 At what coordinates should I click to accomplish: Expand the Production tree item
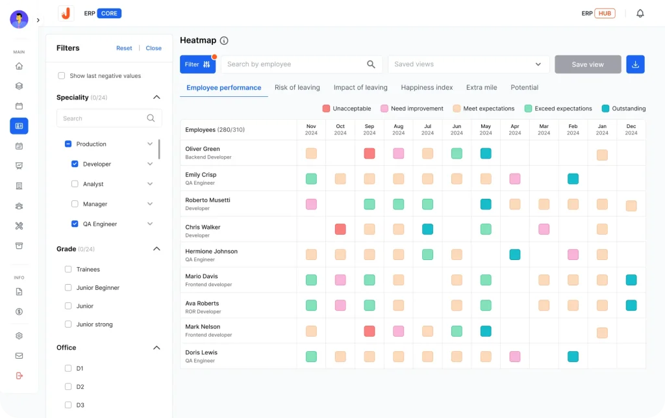pyautogui.click(x=151, y=144)
